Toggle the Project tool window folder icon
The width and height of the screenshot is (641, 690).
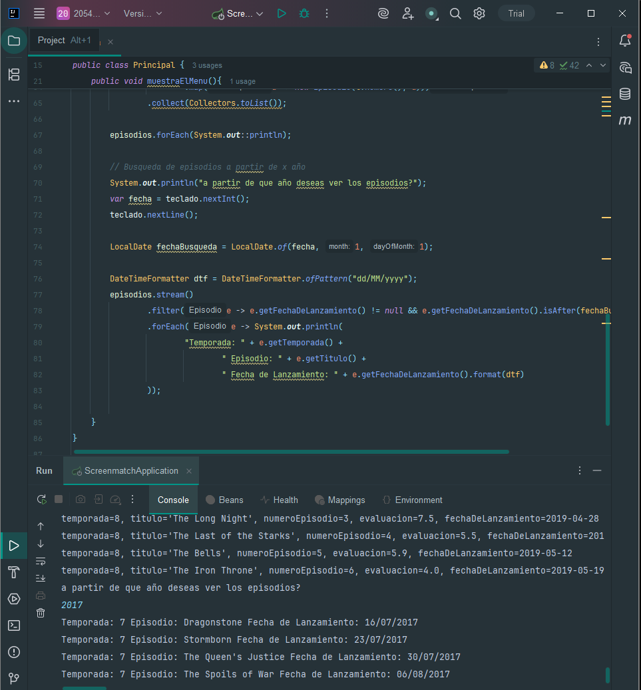click(x=14, y=41)
